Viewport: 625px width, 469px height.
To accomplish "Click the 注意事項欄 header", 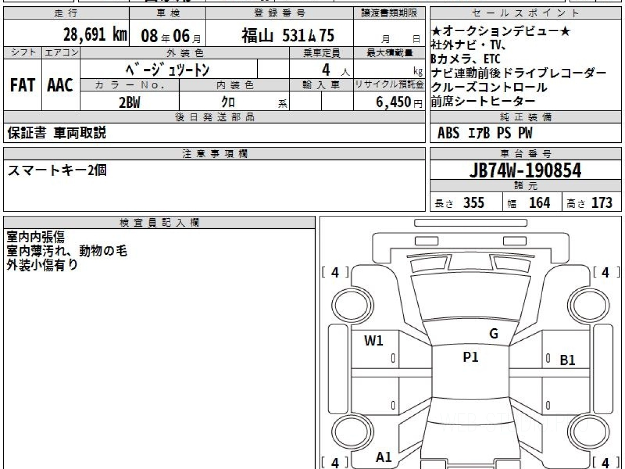I will click(x=214, y=154).
